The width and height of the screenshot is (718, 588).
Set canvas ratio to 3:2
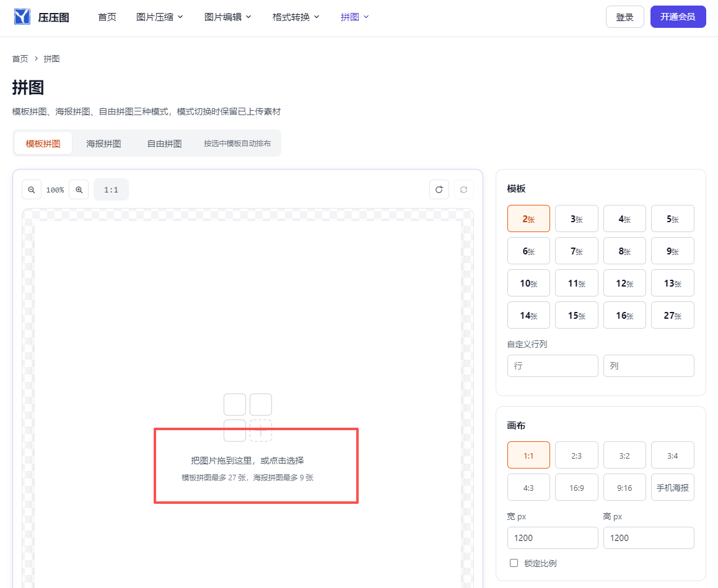(624, 456)
